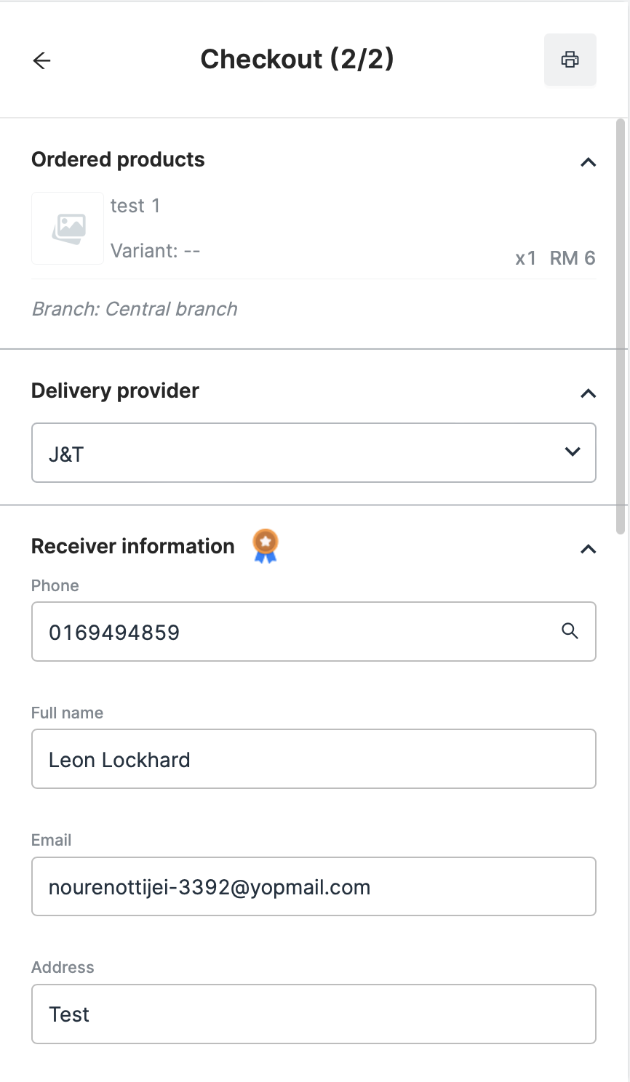Click the Phone number input field
Image resolution: width=630 pixels, height=1082 pixels.
pos(291,631)
